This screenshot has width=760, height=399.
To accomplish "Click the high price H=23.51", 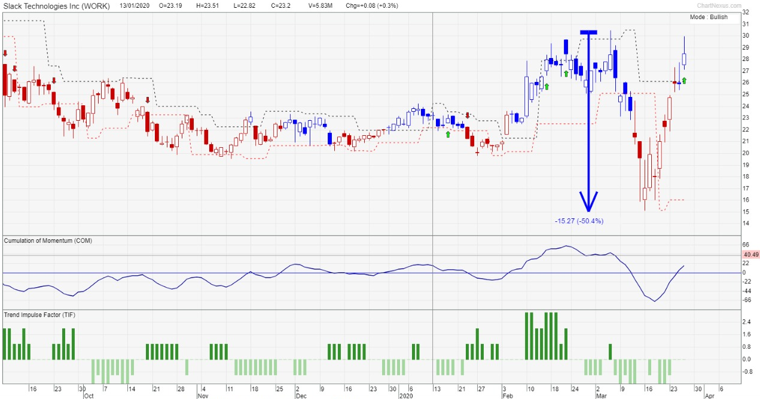I will coord(207,5).
